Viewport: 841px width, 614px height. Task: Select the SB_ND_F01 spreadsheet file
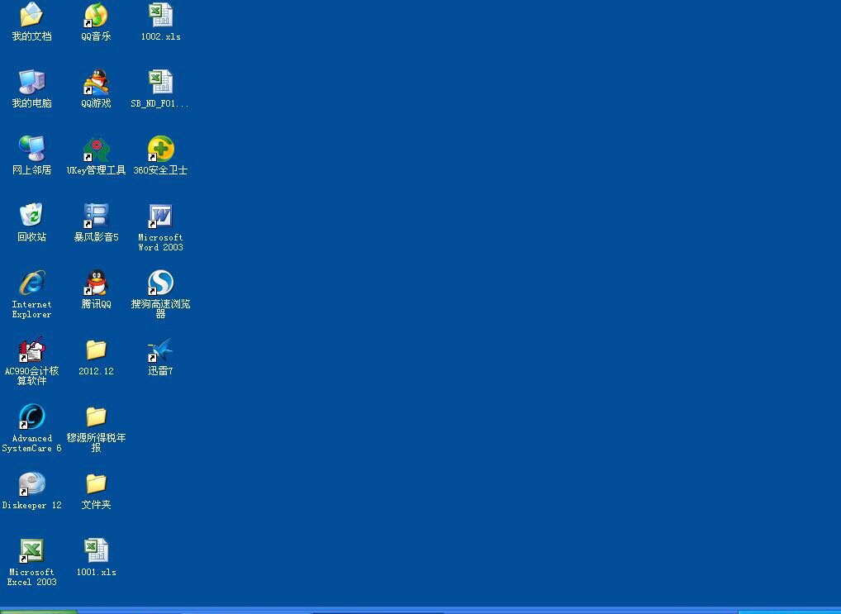point(160,82)
